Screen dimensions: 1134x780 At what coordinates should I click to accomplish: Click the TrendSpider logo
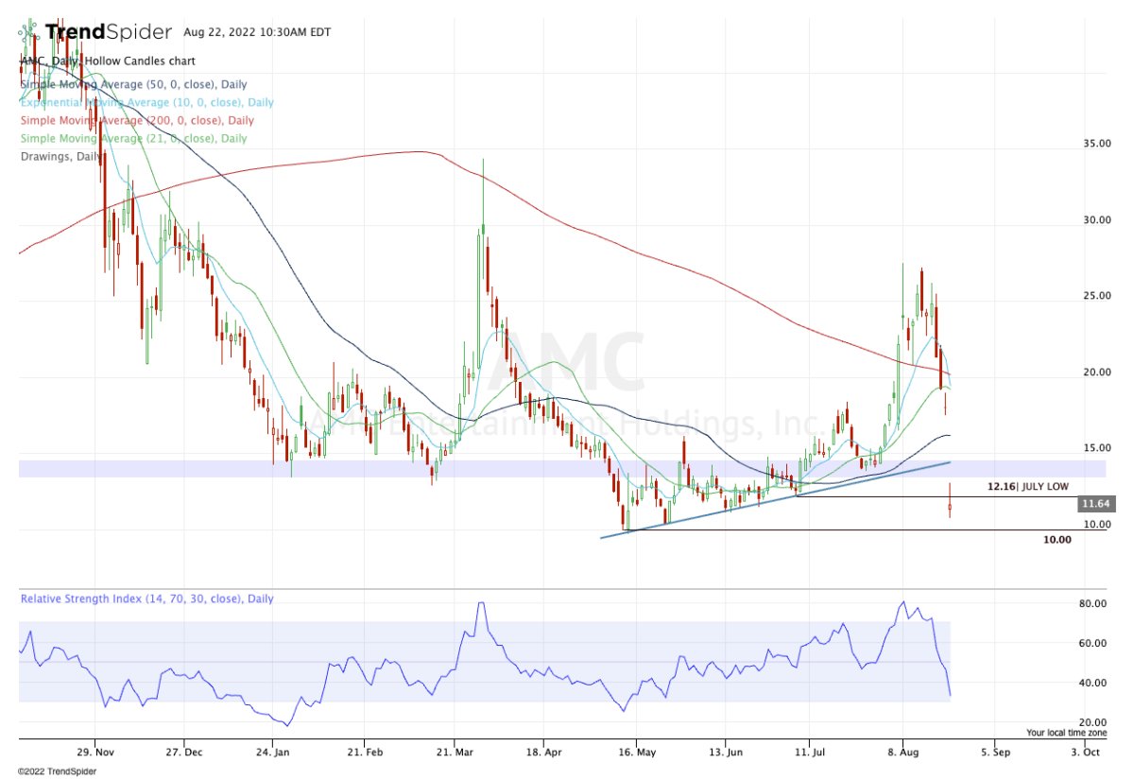click(95, 32)
